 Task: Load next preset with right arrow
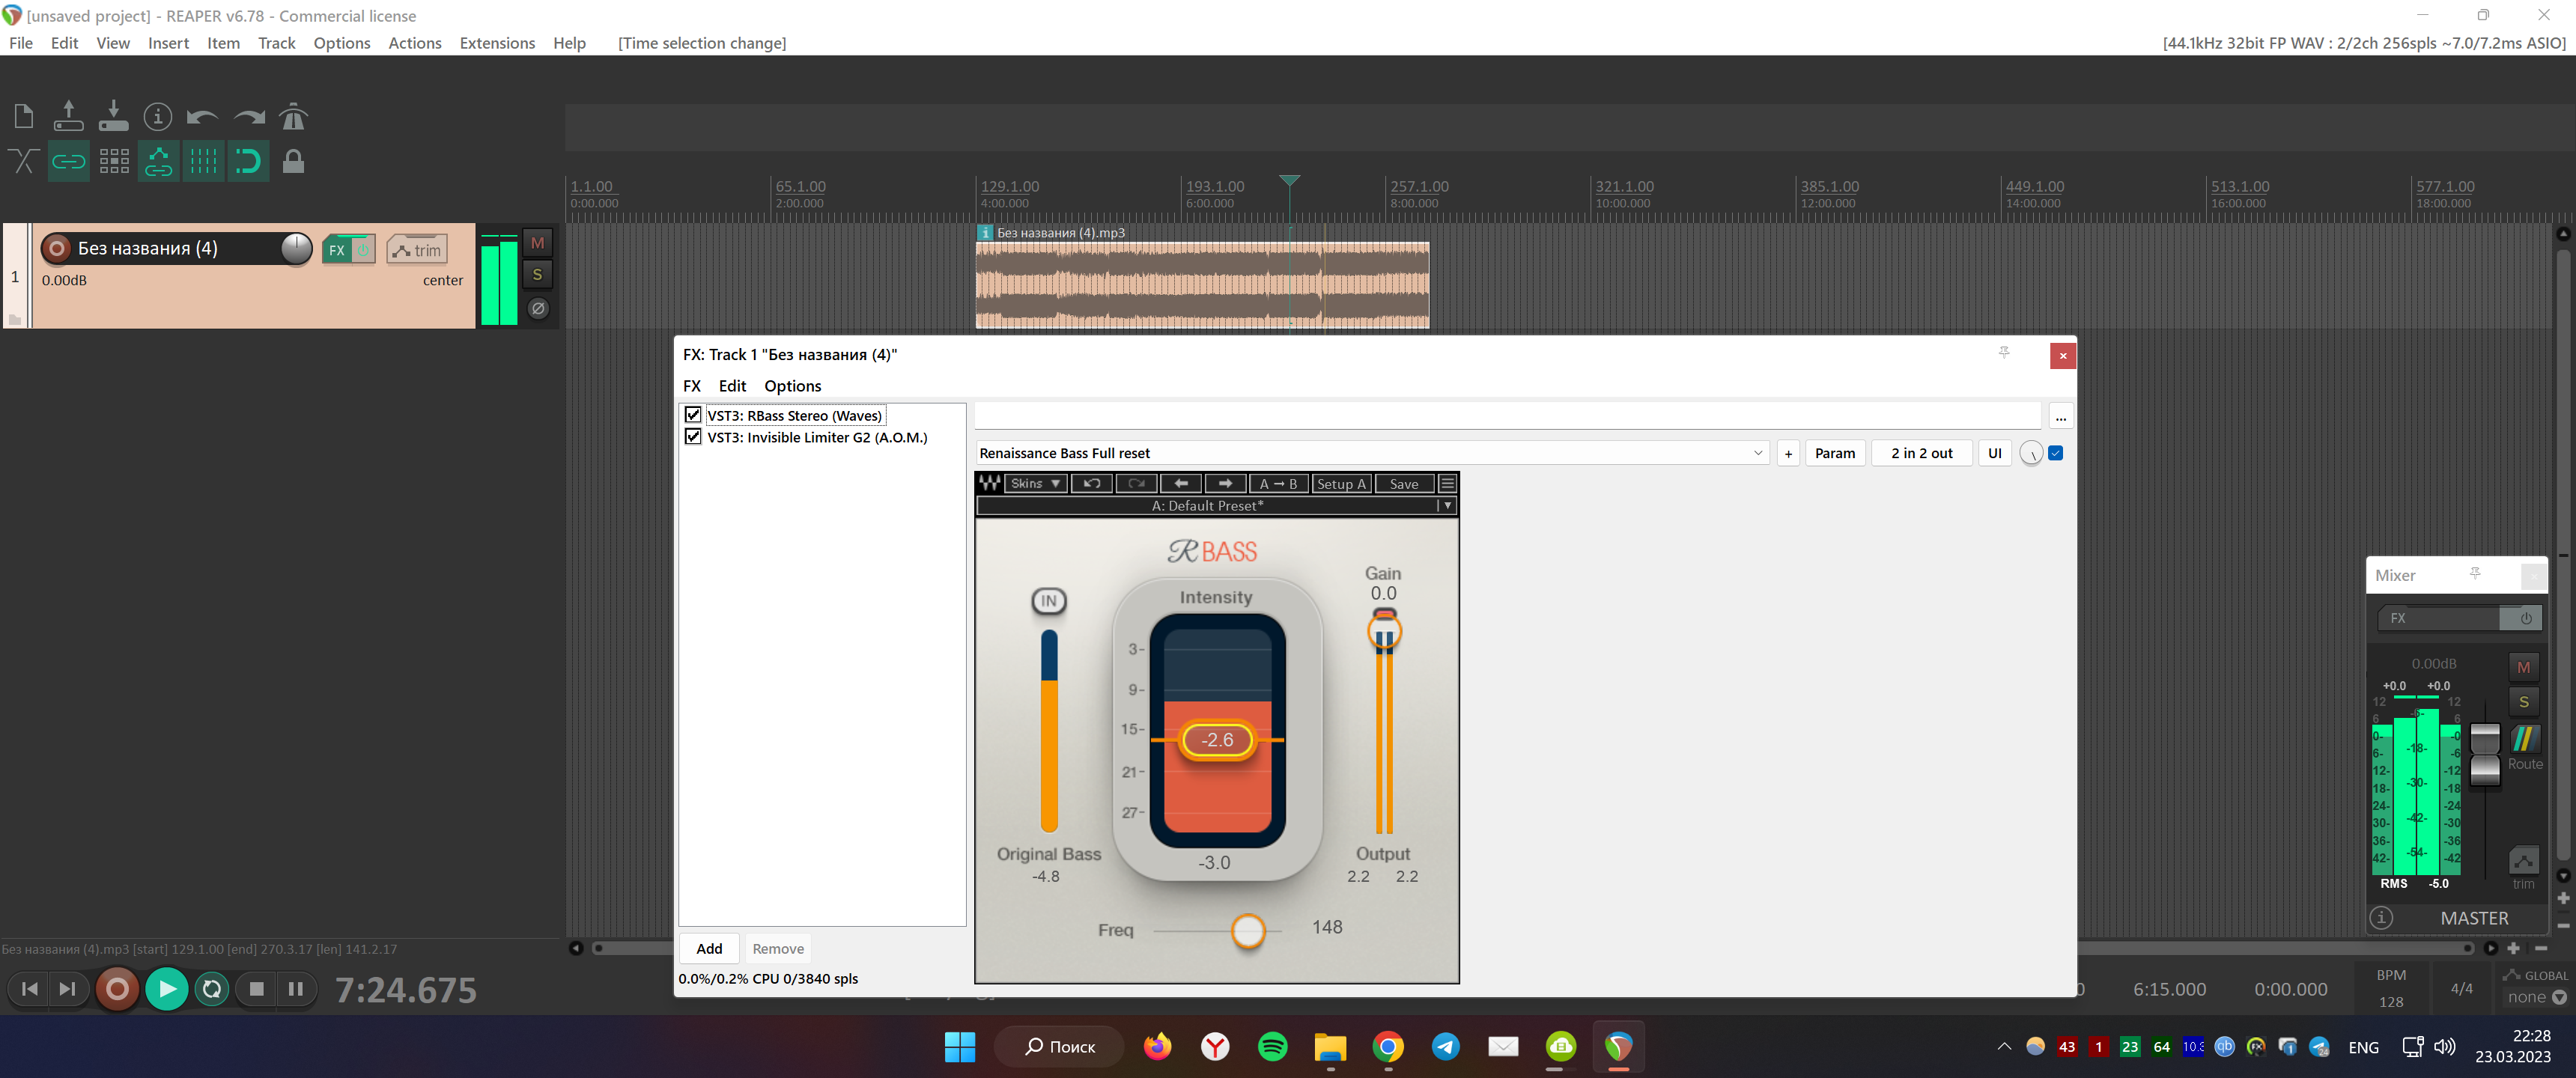tap(1225, 484)
